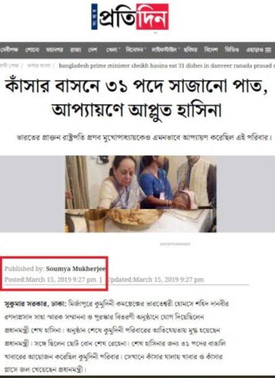Image resolution: width=275 pixels, height=378 pixels.
Task: Click the Sangbad Pratidin logo
Action: point(130,17)
